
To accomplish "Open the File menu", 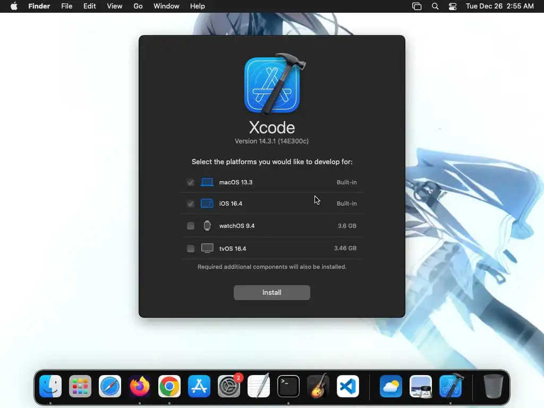I will point(66,6).
